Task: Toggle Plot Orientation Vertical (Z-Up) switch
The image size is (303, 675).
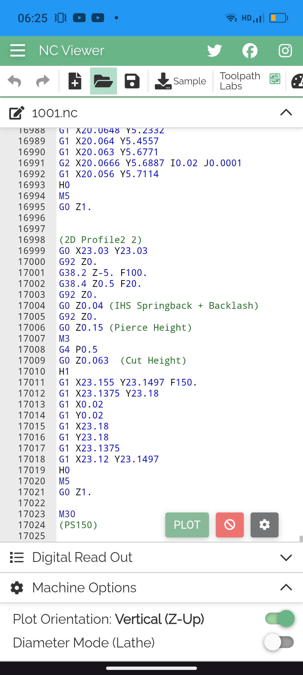Action: (279, 619)
